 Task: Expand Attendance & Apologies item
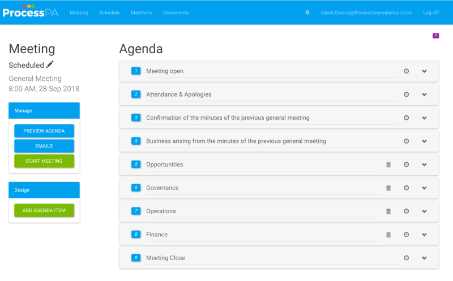(x=424, y=94)
